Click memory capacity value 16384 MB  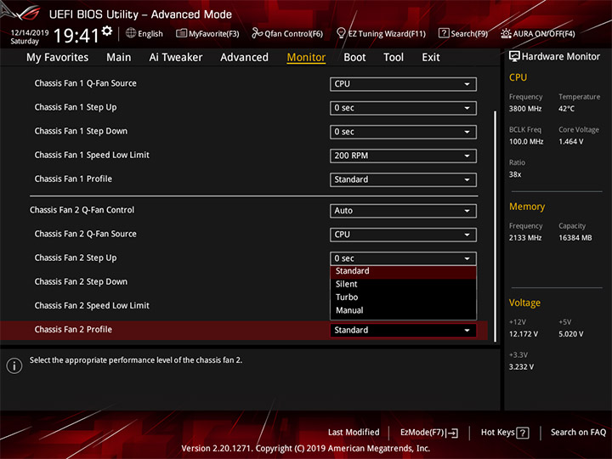point(575,238)
